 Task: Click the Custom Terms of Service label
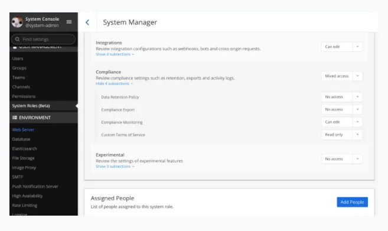(123, 135)
